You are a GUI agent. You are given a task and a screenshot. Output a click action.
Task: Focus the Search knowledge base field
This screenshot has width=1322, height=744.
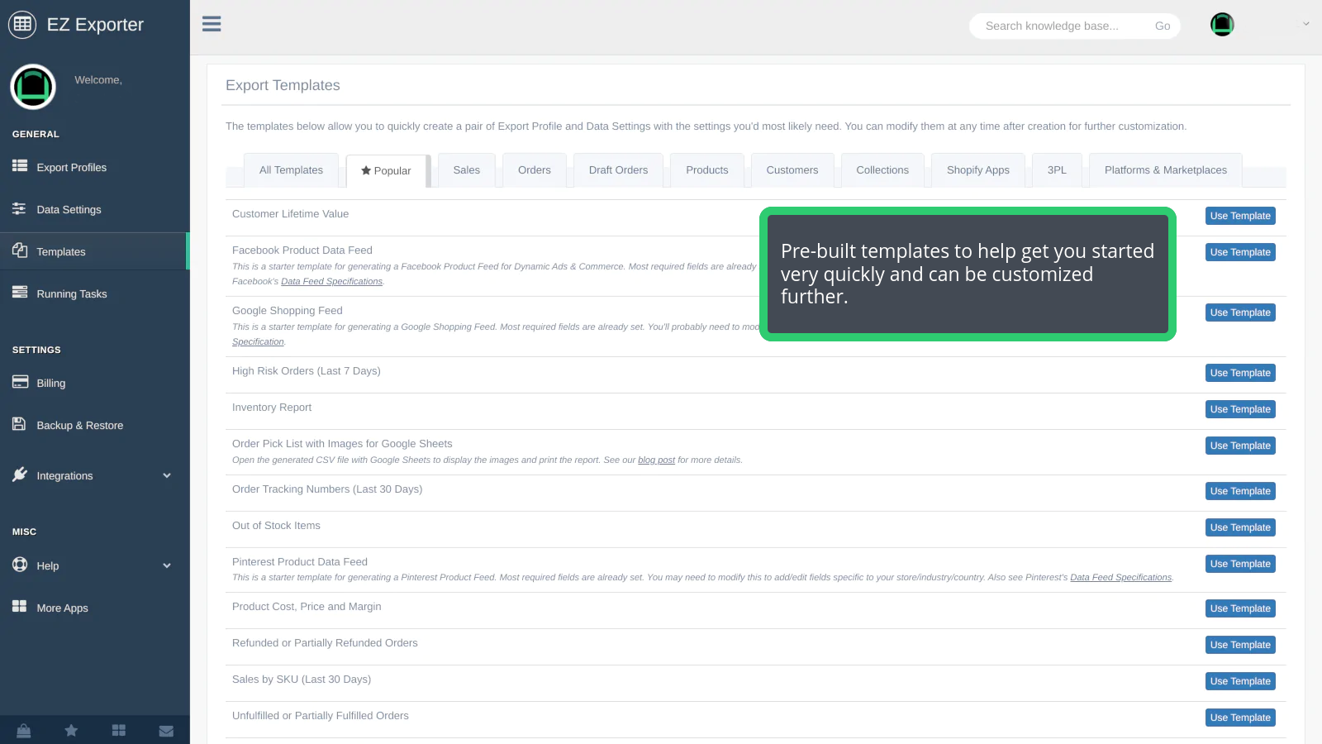pyautogui.click(x=1063, y=26)
